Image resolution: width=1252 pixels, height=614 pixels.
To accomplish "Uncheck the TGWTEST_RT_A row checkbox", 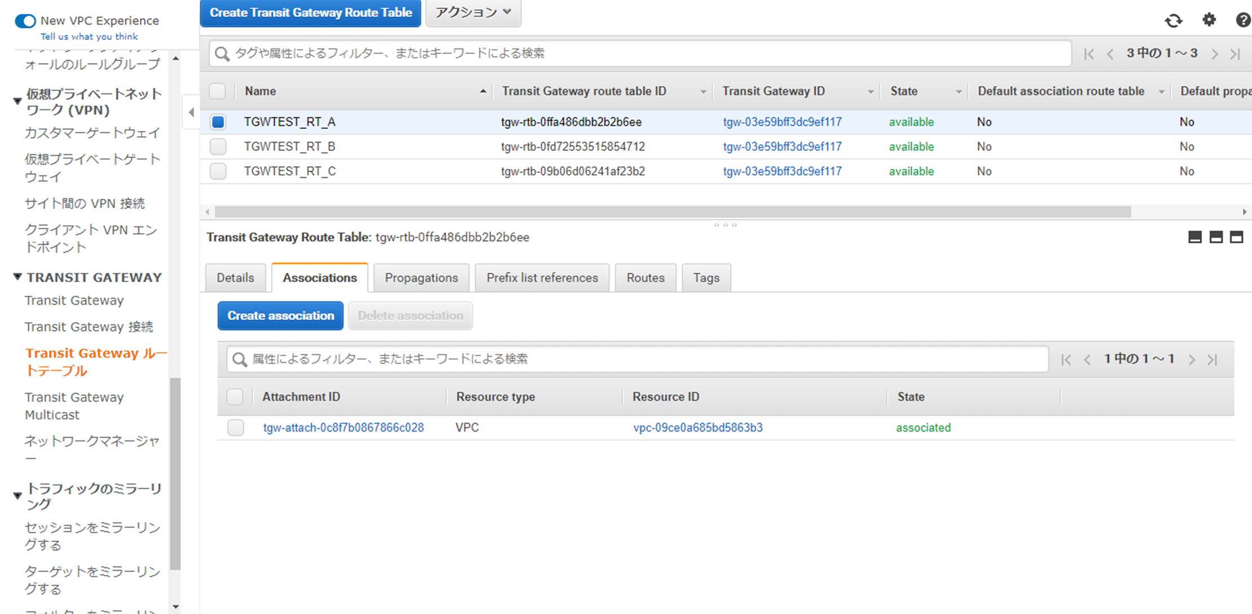I will [x=218, y=122].
